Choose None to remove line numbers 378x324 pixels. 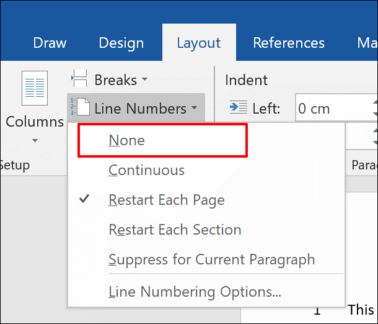coord(126,140)
